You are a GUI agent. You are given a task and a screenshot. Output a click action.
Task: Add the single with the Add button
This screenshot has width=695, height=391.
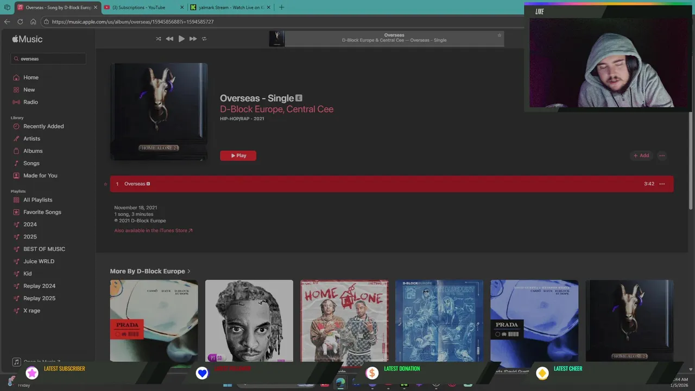click(641, 156)
